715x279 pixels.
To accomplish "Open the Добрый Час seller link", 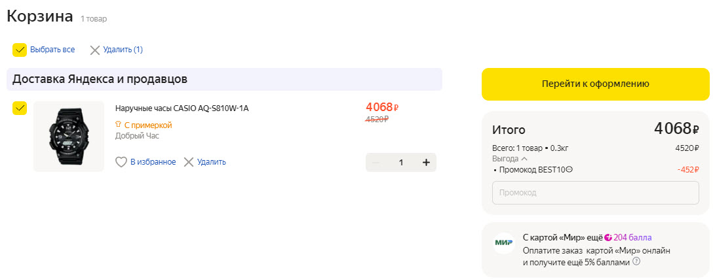I will tap(137, 136).
